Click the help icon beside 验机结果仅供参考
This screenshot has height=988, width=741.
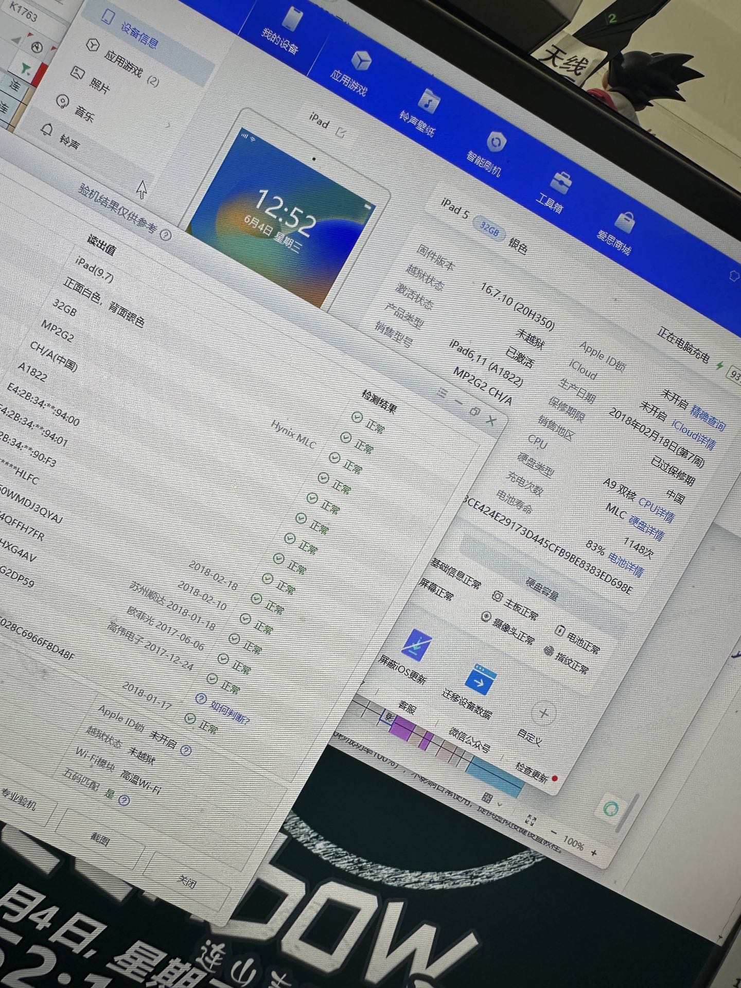coord(166,235)
